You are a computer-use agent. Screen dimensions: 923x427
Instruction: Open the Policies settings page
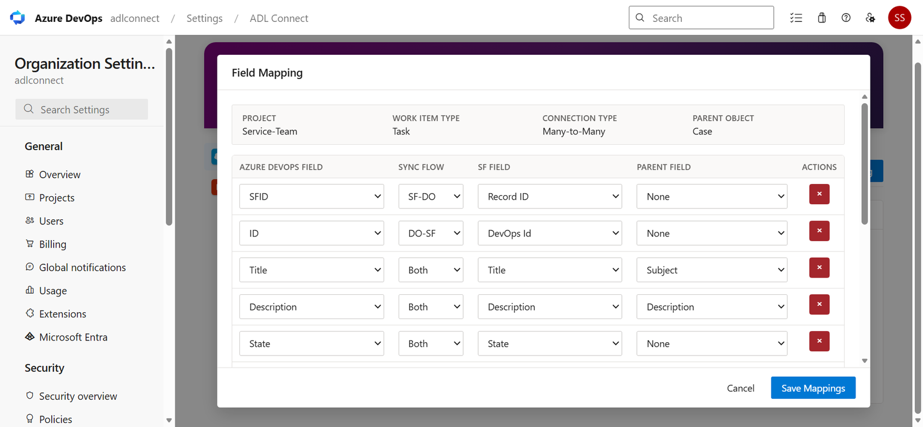point(55,419)
